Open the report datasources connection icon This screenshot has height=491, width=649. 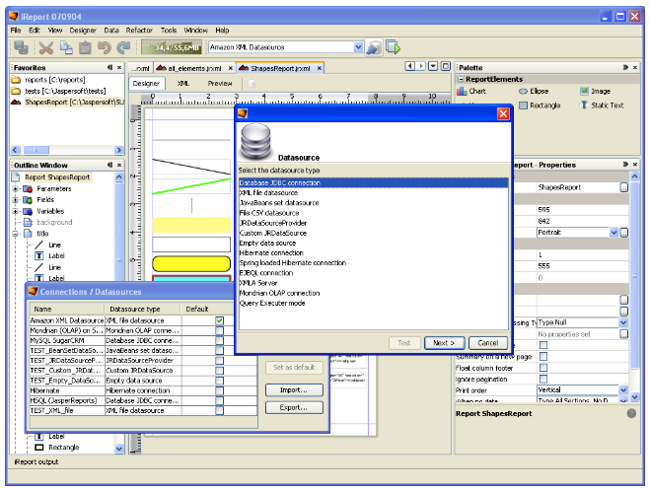coord(374,47)
